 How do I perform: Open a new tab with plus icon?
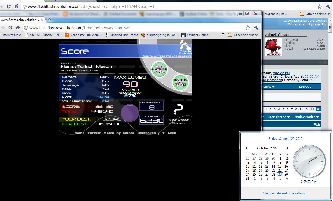(x=50, y=20)
